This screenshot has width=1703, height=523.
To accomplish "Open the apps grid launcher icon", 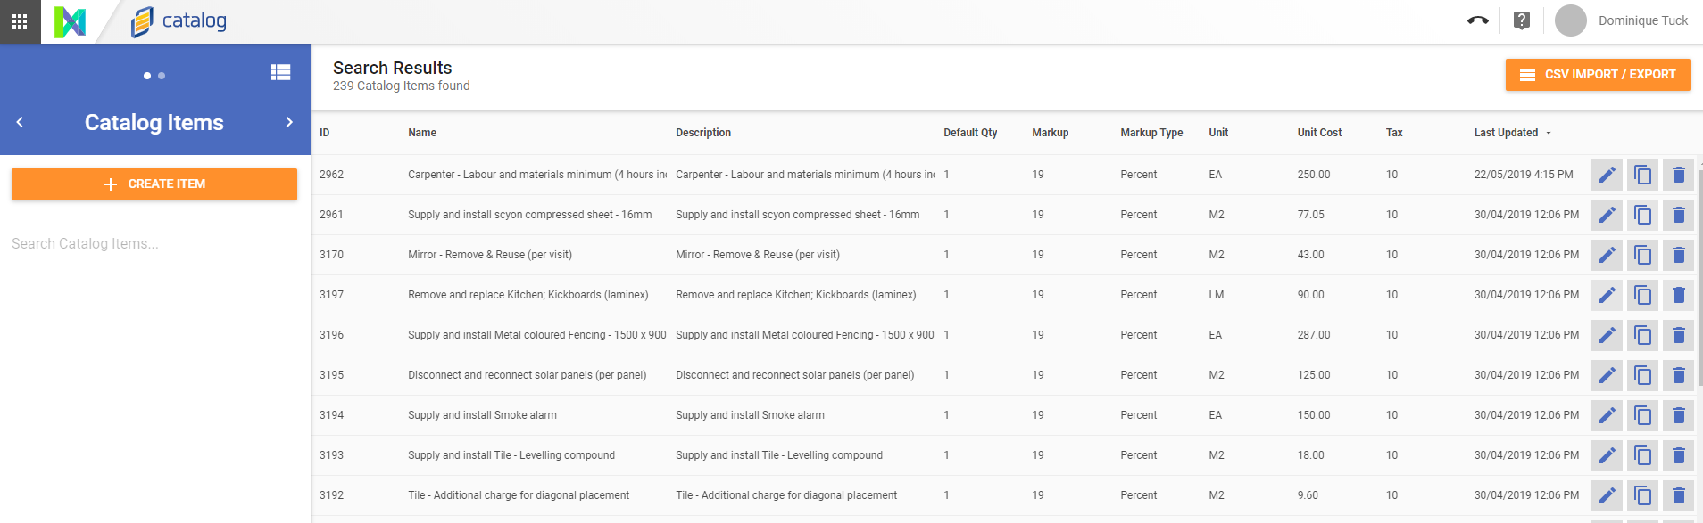I will 20,20.
